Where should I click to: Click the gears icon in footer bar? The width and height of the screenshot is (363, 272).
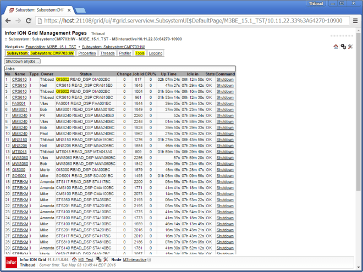point(98,259)
